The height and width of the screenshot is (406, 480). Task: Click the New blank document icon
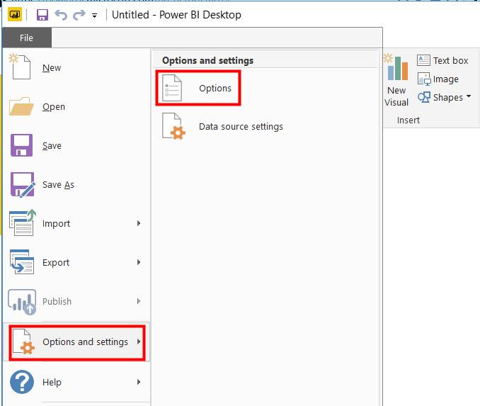(20, 67)
